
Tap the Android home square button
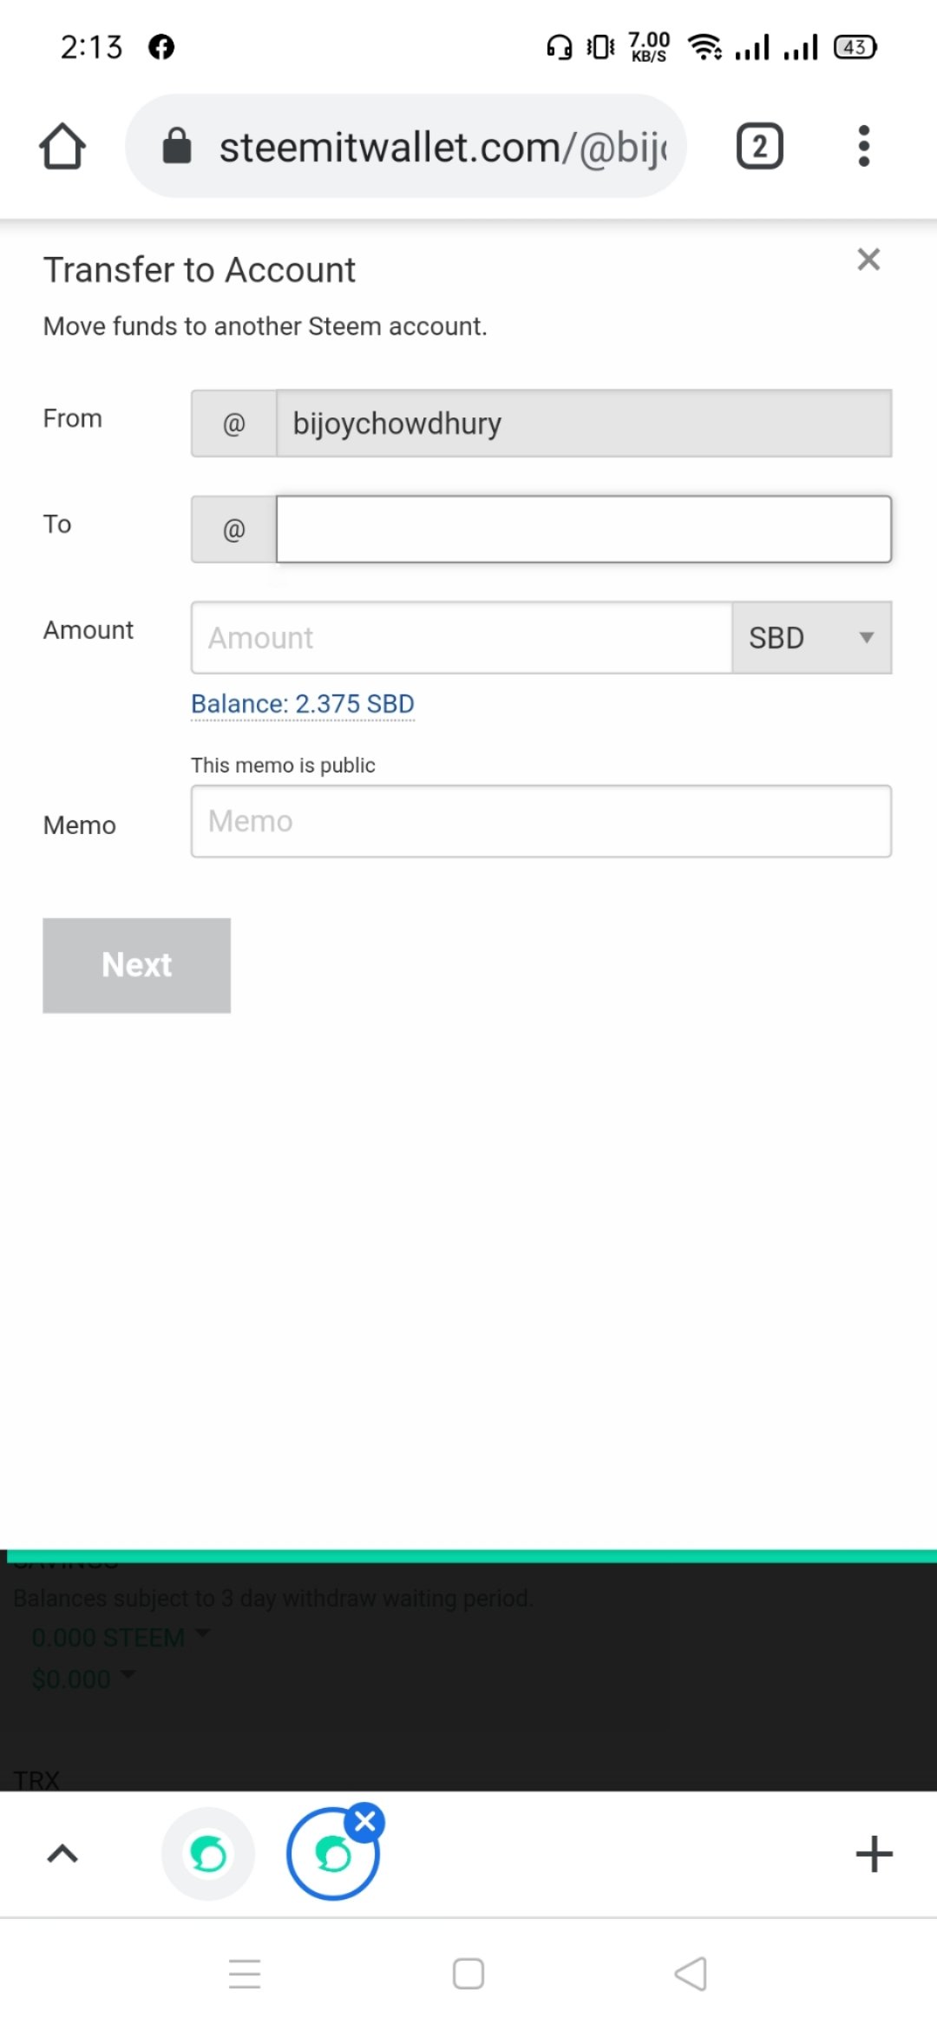[x=468, y=1974]
